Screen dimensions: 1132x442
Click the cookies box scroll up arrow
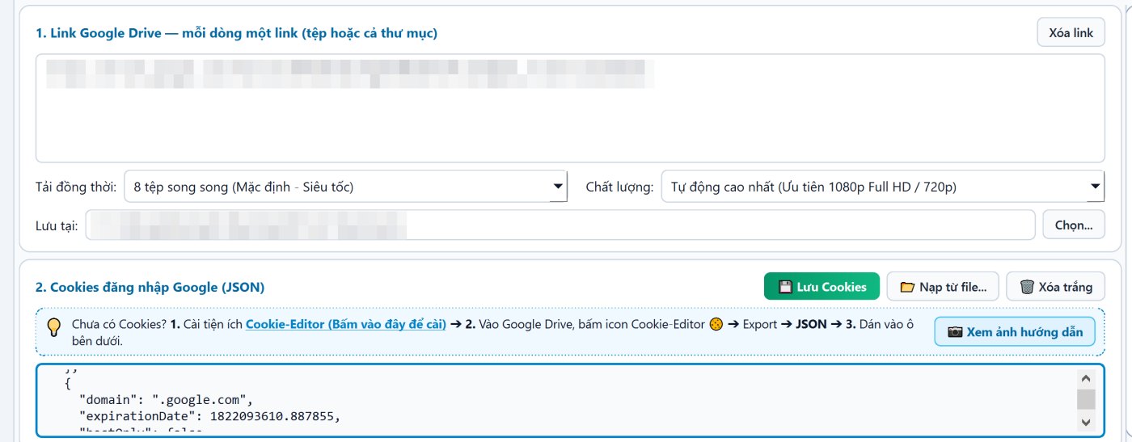1086,377
